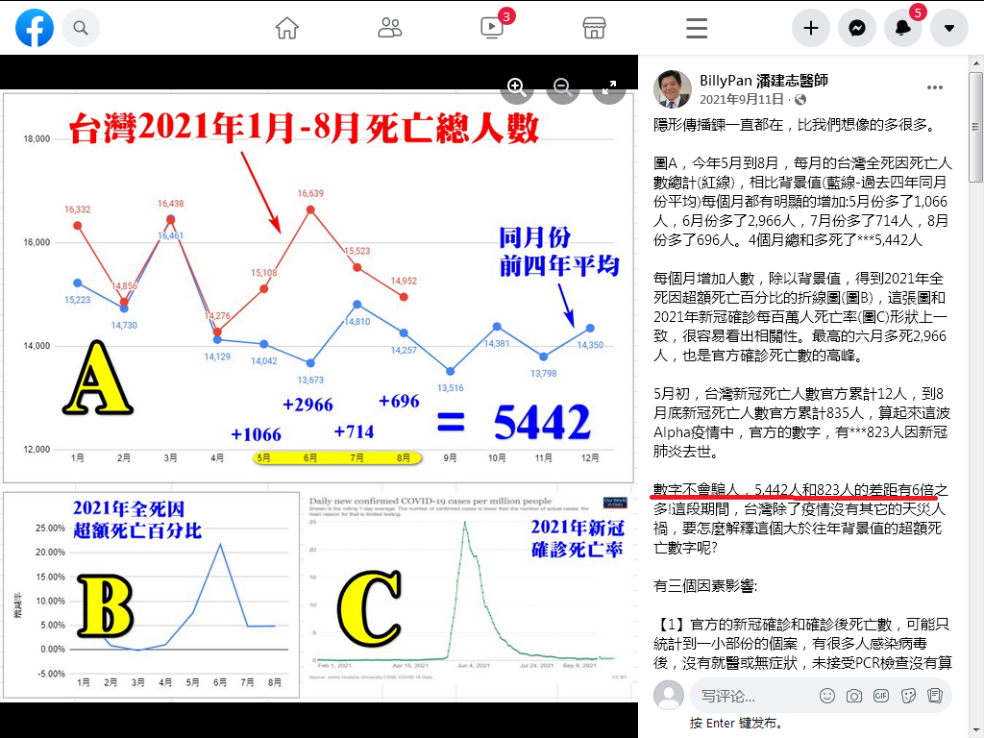
Task: Open avatar sticker option in comment
Action: pyautogui.click(x=935, y=696)
